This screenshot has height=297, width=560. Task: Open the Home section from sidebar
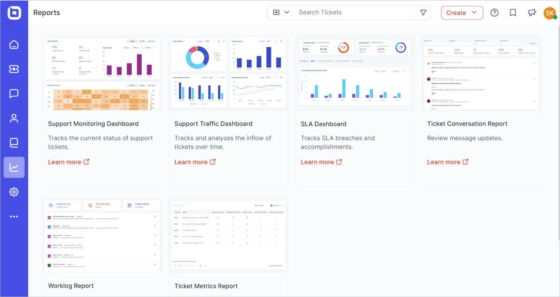[14, 45]
